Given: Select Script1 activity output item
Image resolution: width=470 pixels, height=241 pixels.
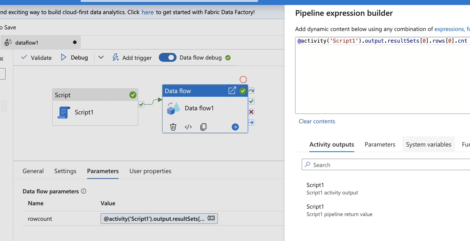Looking at the screenshot, I should (332, 189).
